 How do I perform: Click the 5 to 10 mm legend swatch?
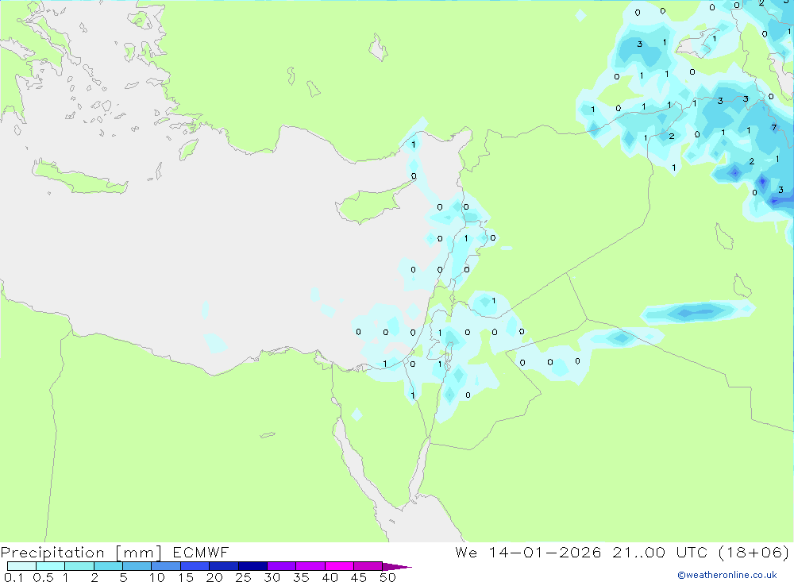pyautogui.click(x=137, y=566)
